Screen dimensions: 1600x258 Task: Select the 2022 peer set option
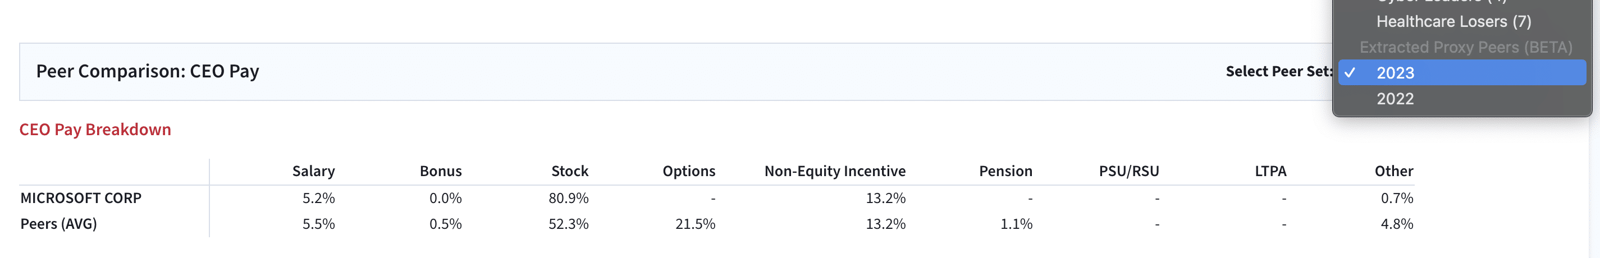[x=1395, y=99]
